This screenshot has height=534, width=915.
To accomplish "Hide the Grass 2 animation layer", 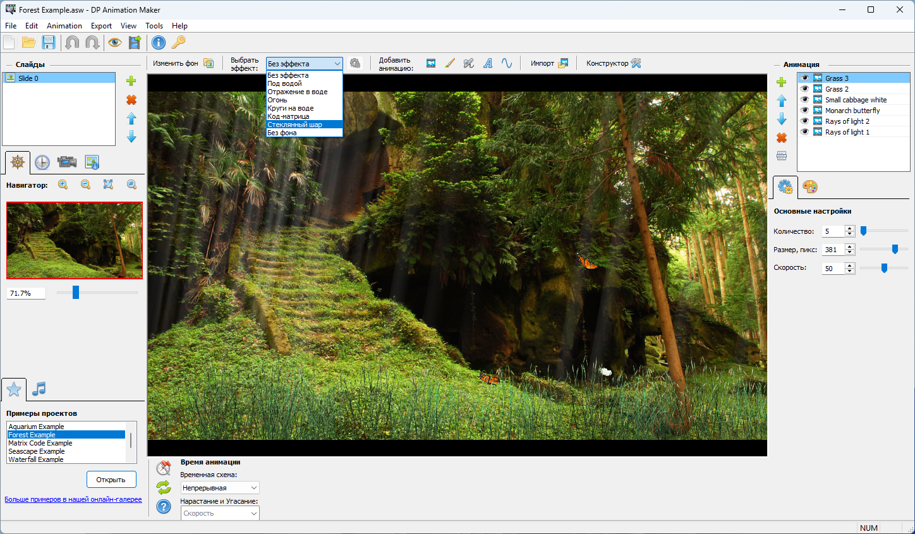I will (x=804, y=89).
